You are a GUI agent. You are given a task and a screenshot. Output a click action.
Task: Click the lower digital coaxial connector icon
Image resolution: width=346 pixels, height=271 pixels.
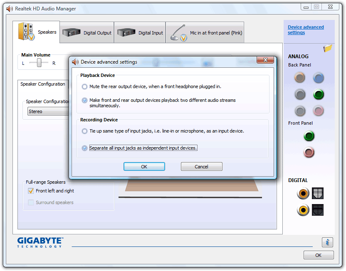tap(303, 210)
